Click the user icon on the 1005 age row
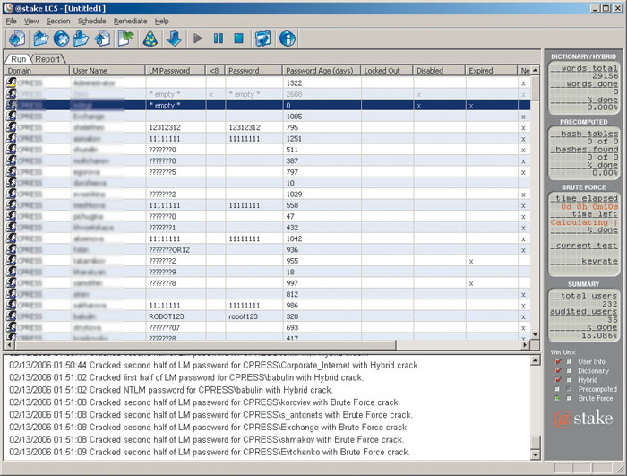The image size is (627, 476). tap(12, 117)
